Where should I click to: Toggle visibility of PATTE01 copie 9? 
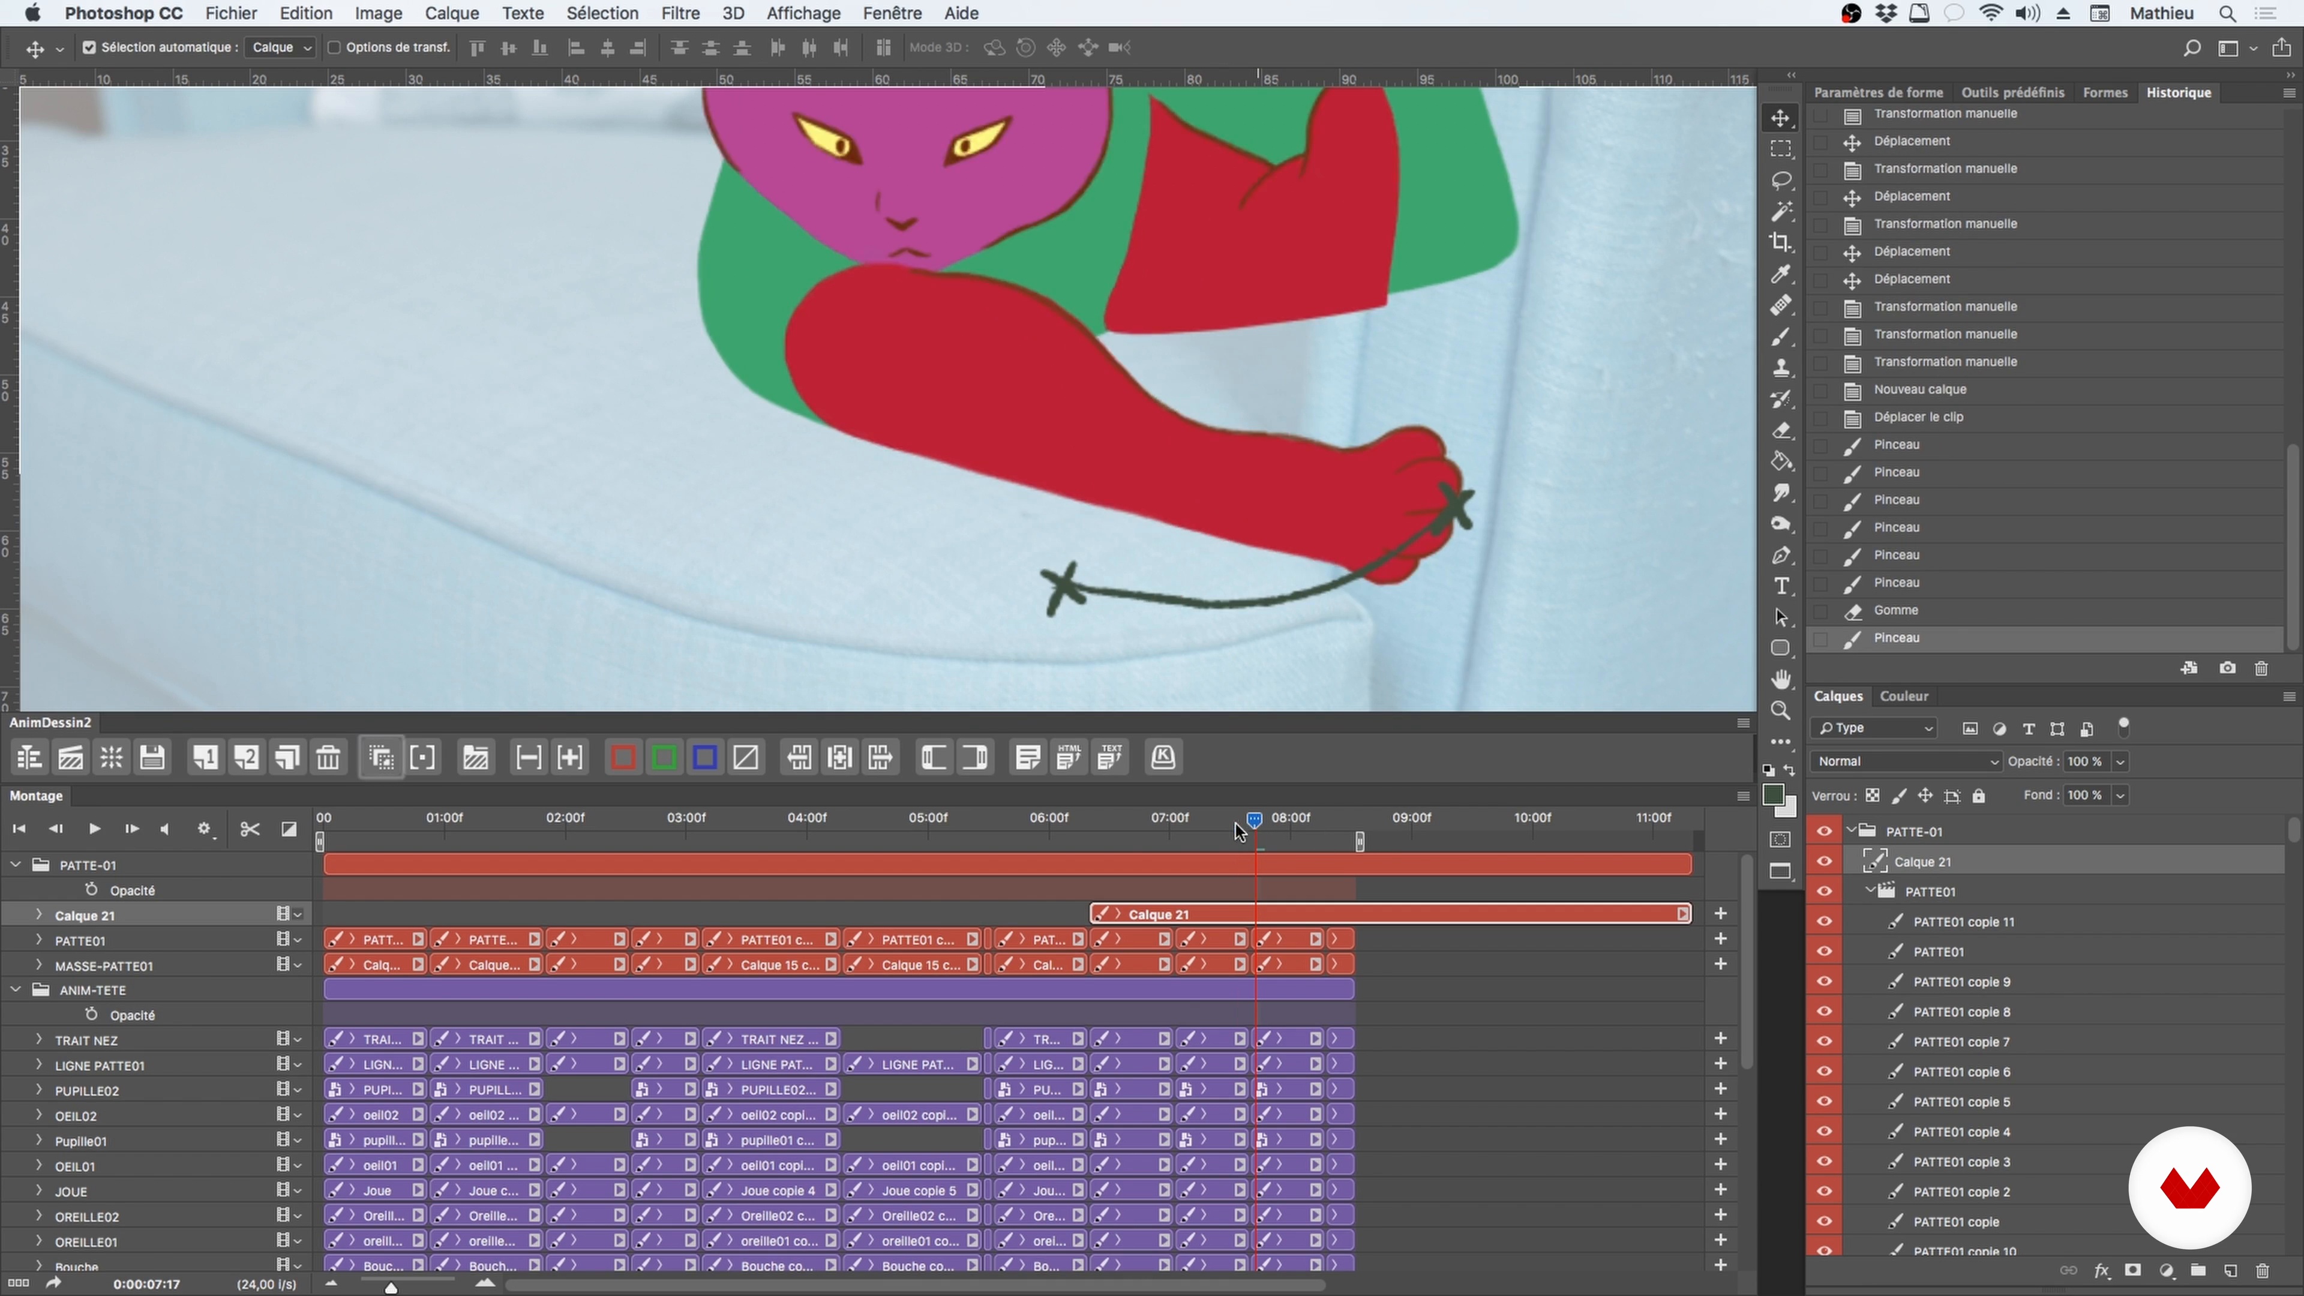pos(1824,981)
